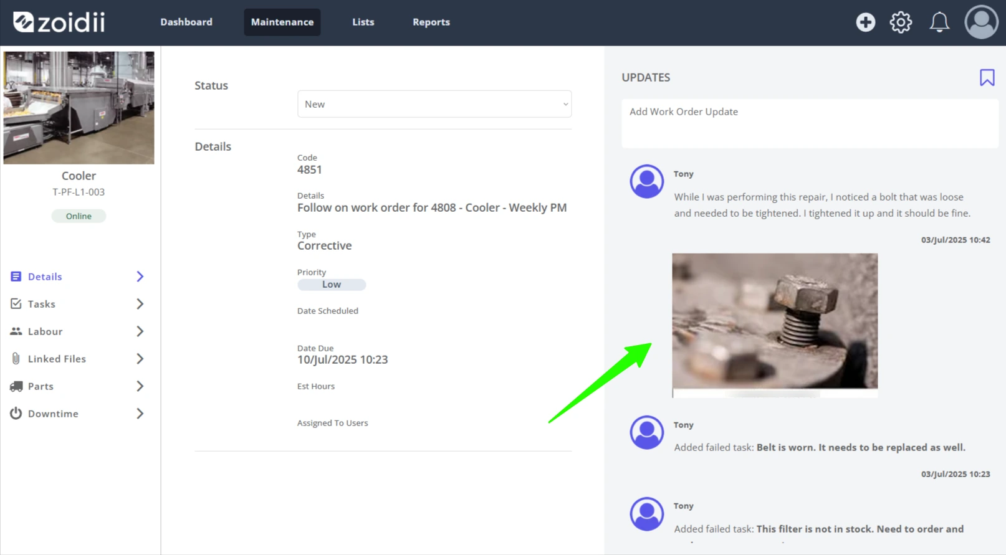Click the Add Work Order Update field

[810, 123]
